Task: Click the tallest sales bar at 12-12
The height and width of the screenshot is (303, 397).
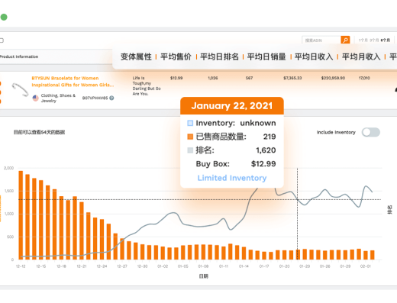Action: pyautogui.click(x=21, y=215)
